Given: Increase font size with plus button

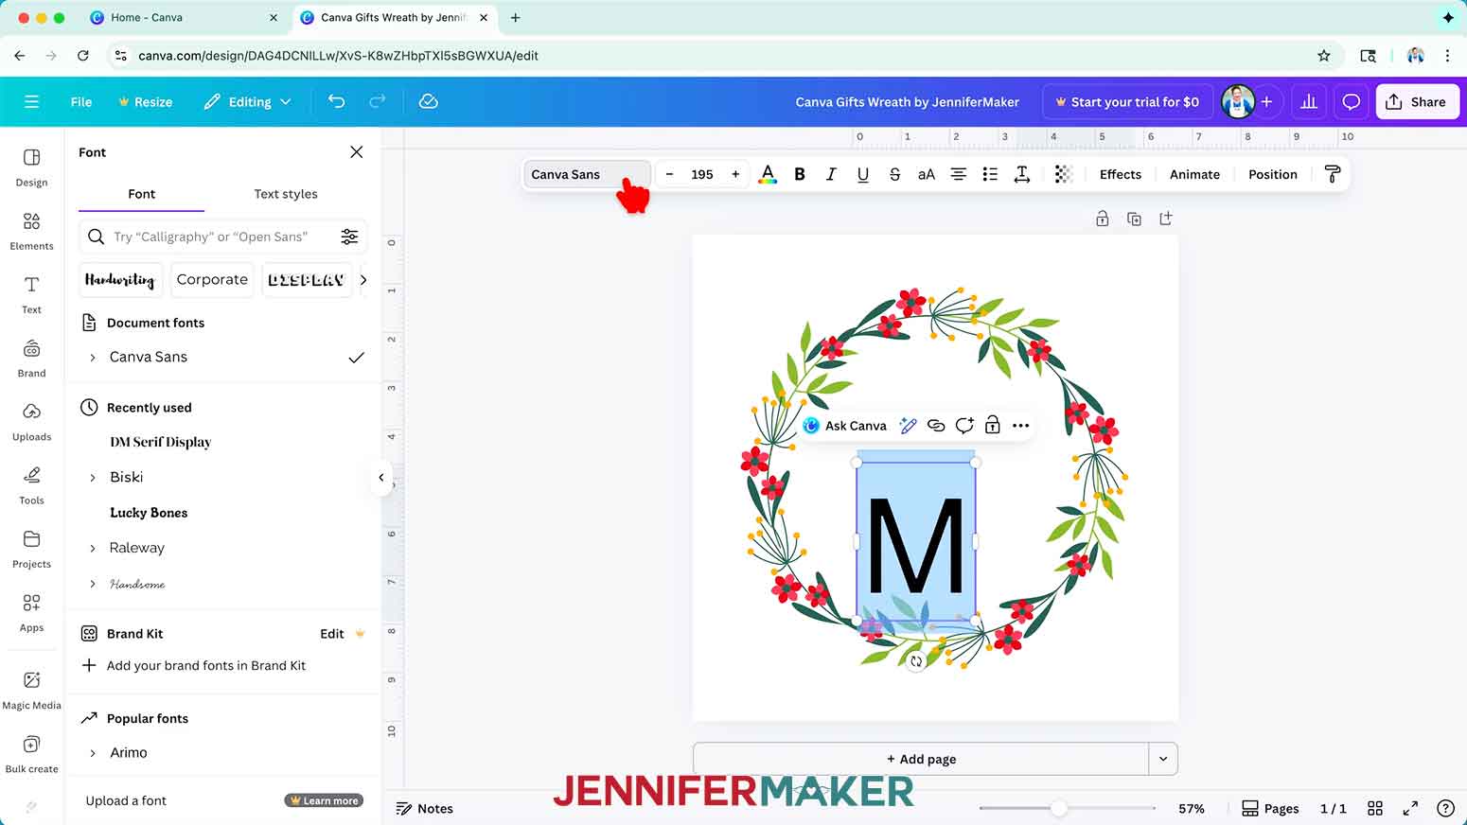Looking at the screenshot, I should coord(735,174).
